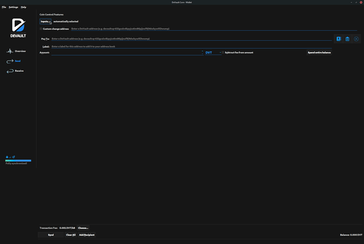Click the Send button at bottom
This screenshot has height=244, width=364.
[51, 235]
